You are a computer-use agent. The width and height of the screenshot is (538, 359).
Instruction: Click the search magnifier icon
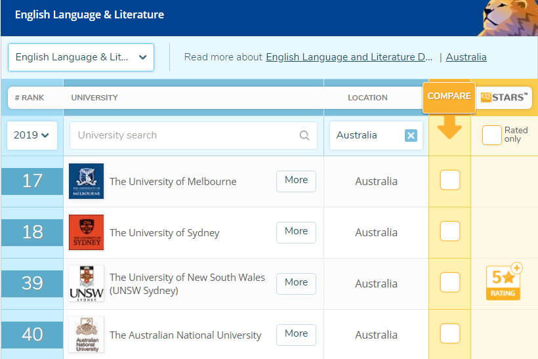coord(304,136)
